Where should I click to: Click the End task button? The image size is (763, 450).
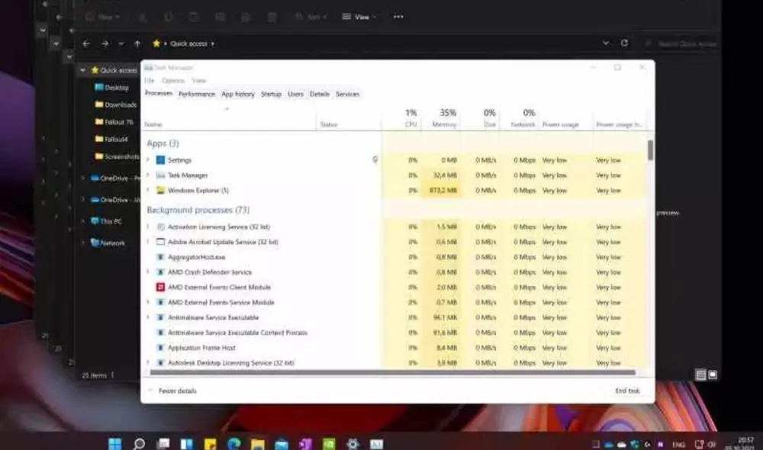pyautogui.click(x=629, y=390)
